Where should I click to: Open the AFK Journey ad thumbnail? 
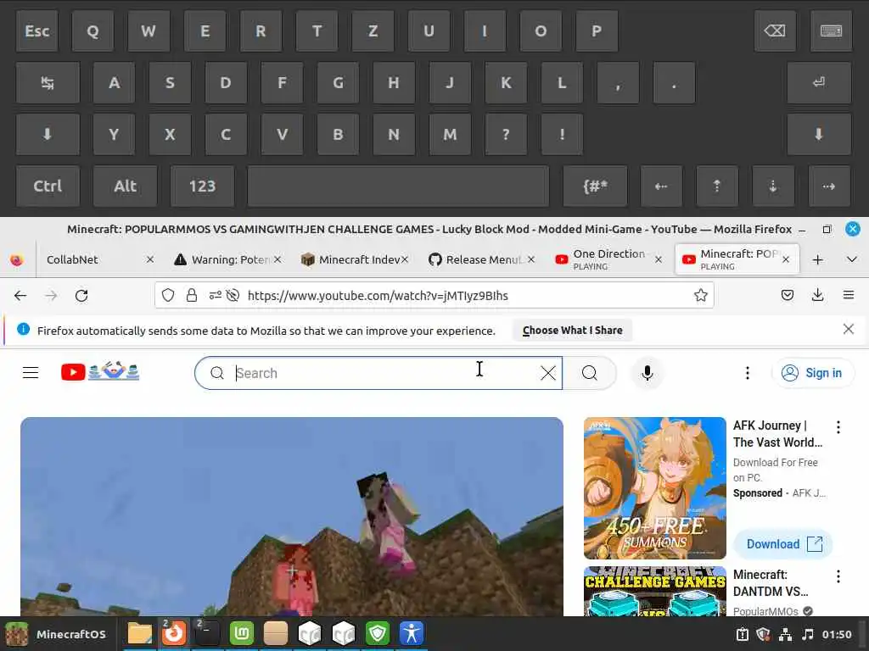[654, 488]
